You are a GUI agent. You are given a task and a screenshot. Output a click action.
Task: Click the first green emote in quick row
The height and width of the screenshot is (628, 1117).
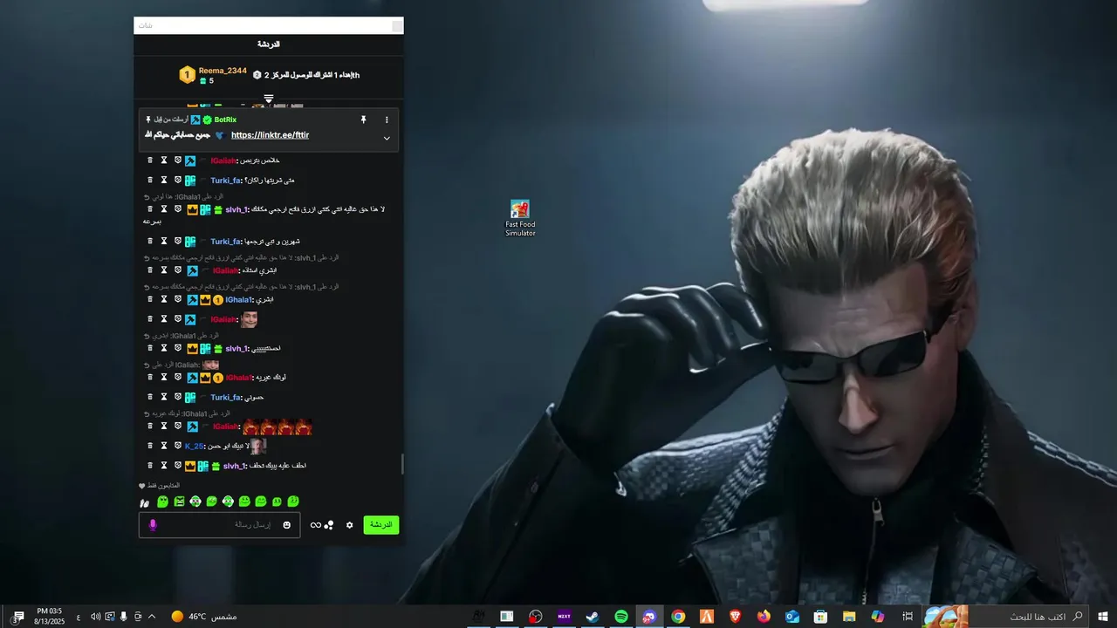162,502
